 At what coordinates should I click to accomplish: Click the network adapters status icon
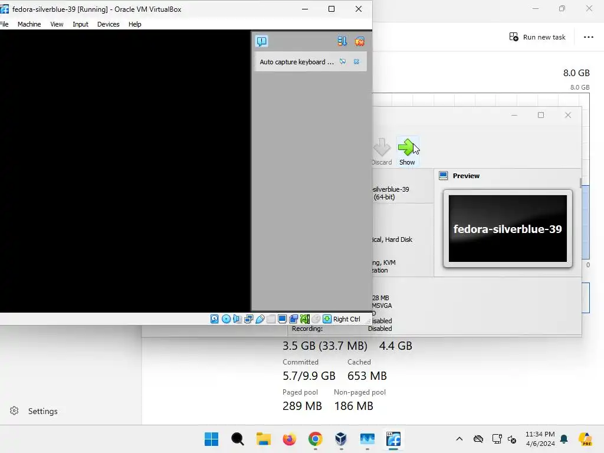tap(248, 319)
